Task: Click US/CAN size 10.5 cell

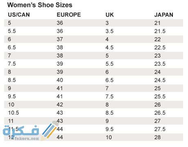Action: click(13, 113)
